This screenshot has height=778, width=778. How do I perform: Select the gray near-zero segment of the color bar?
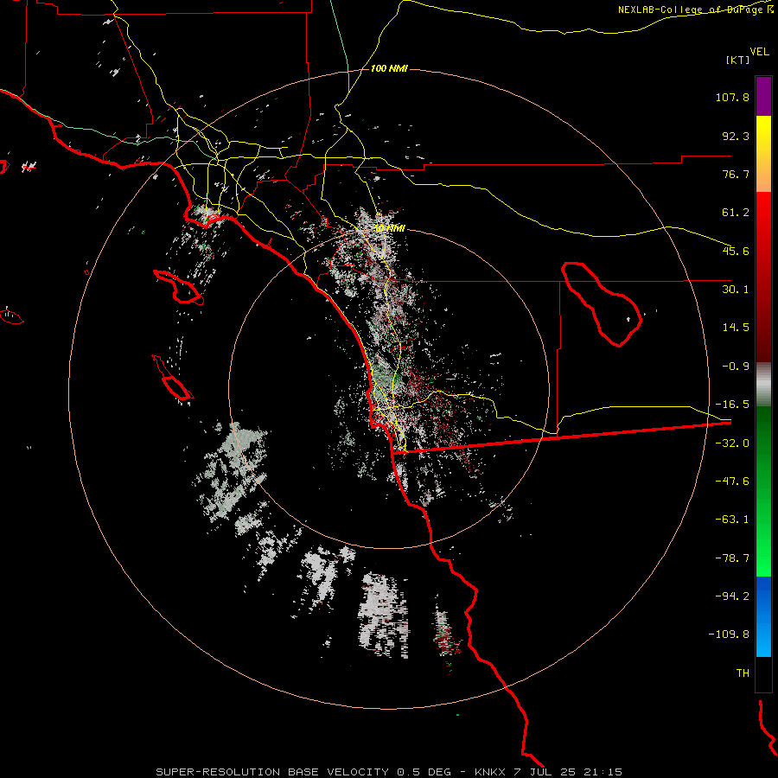pos(763,384)
